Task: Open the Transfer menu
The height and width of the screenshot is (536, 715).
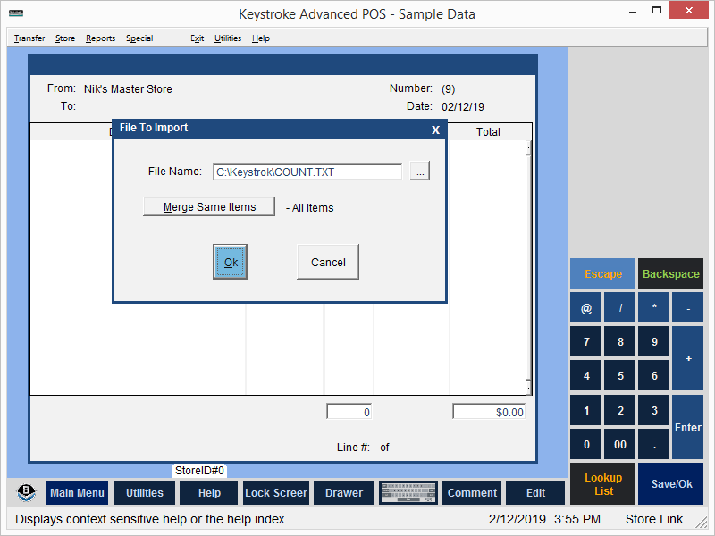Action: click(29, 38)
